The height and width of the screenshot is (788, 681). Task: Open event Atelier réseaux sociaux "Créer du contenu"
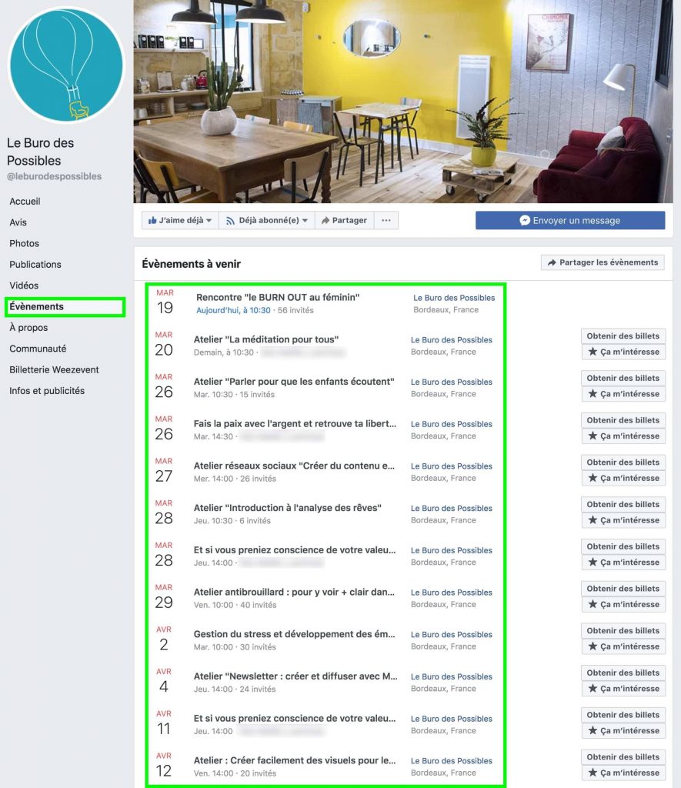(x=294, y=466)
